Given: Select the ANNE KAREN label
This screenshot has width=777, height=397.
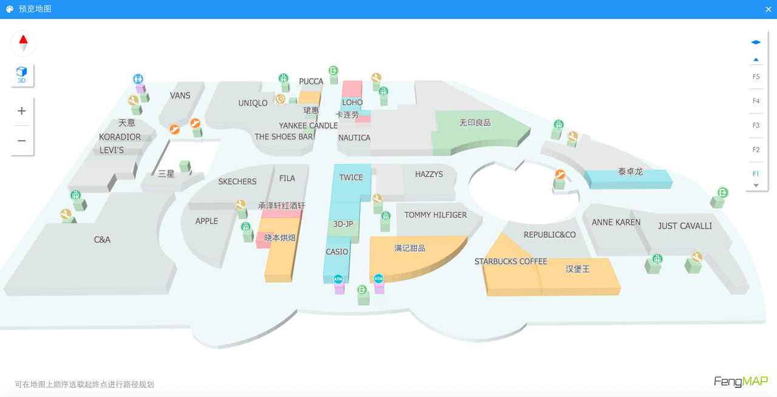Looking at the screenshot, I should tap(616, 222).
